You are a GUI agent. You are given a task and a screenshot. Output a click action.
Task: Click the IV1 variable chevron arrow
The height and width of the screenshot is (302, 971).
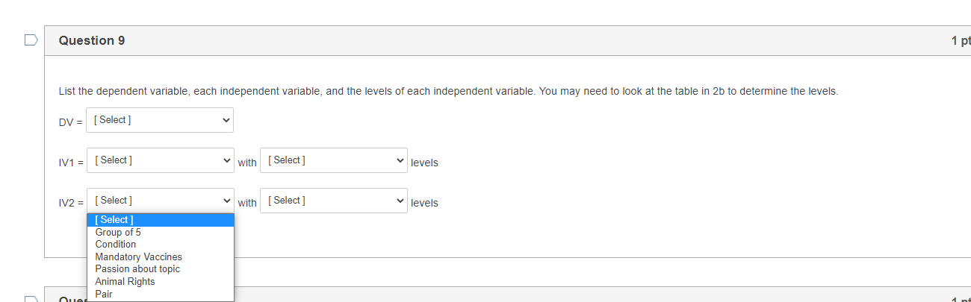pyautogui.click(x=226, y=160)
